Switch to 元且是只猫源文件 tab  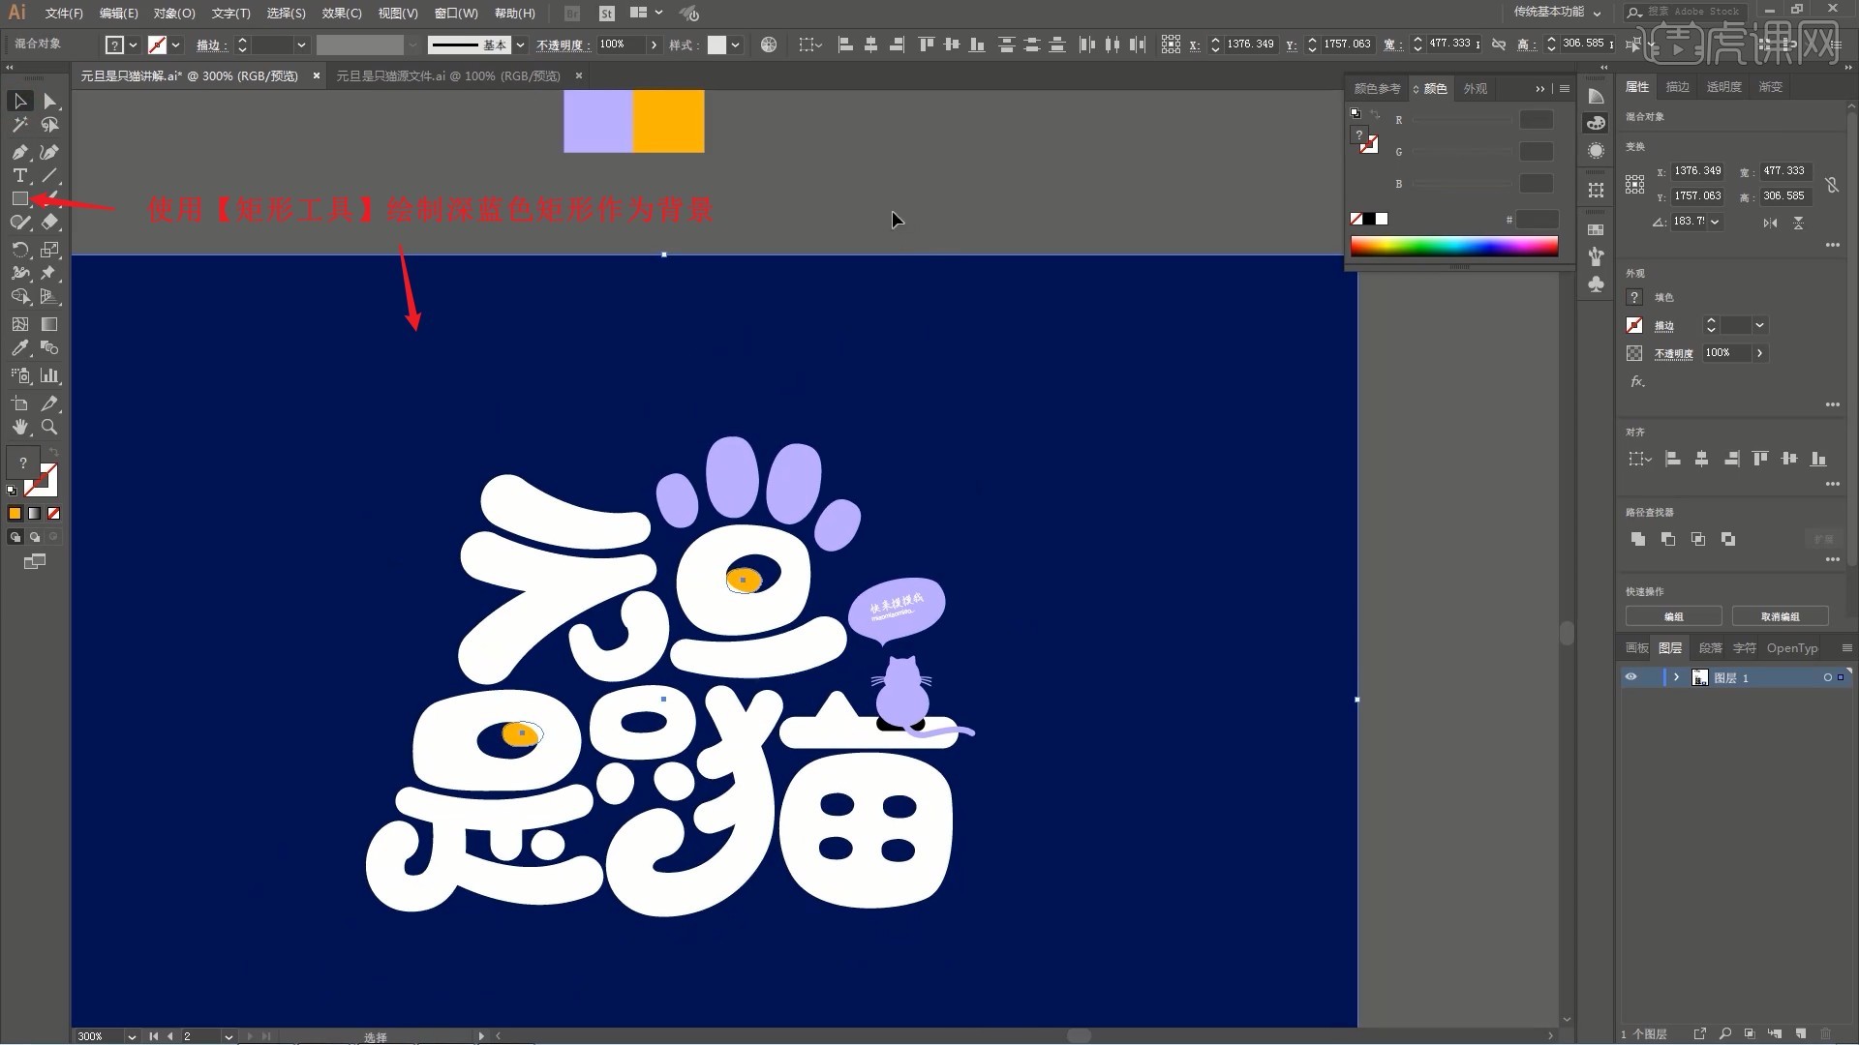pos(447,75)
